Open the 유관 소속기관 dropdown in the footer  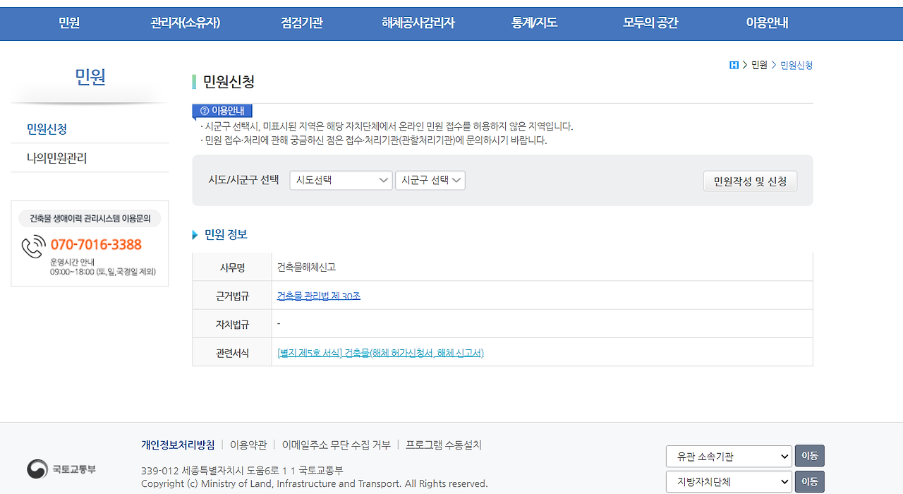pos(728,456)
